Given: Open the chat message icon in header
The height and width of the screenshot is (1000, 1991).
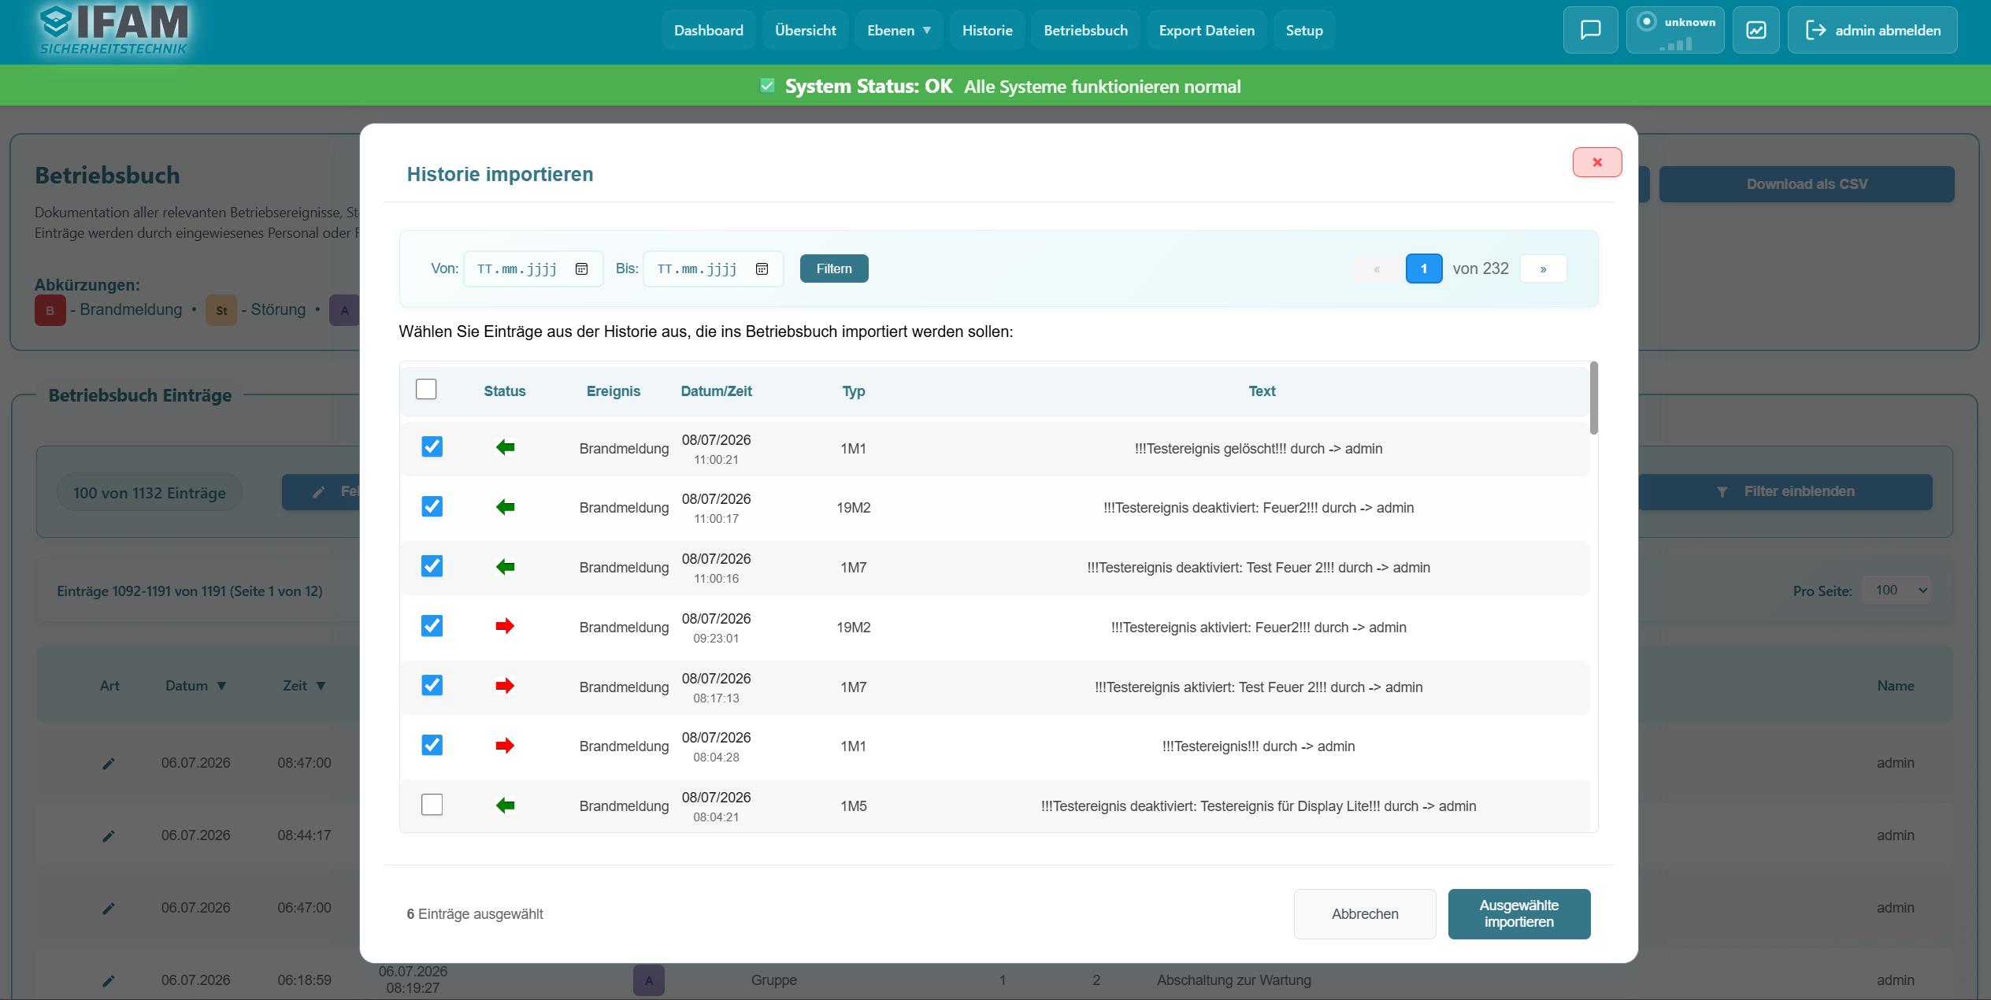Looking at the screenshot, I should point(1590,30).
